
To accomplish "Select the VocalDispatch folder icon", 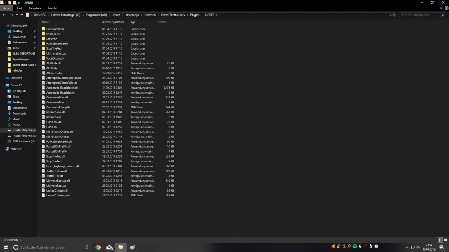I will (44, 58).
